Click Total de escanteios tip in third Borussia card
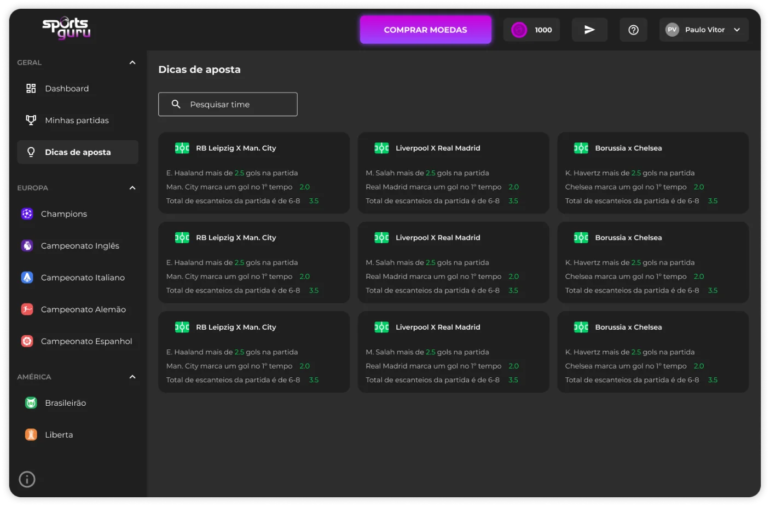Screen dimensions: 770x506 click(x=632, y=380)
